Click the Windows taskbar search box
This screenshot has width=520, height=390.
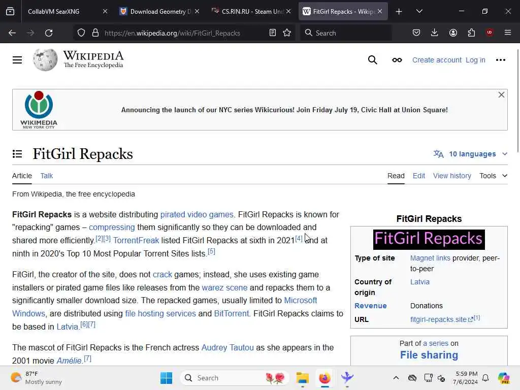(235, 378)
